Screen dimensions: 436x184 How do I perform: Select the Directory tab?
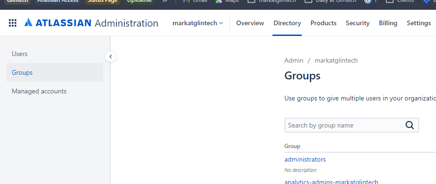[287, 23]
